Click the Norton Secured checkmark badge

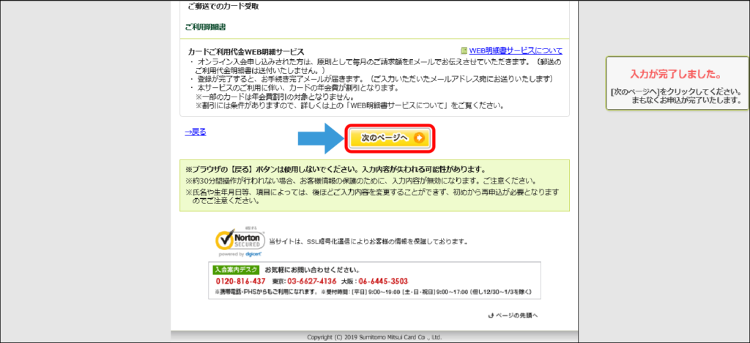(240, 239)
